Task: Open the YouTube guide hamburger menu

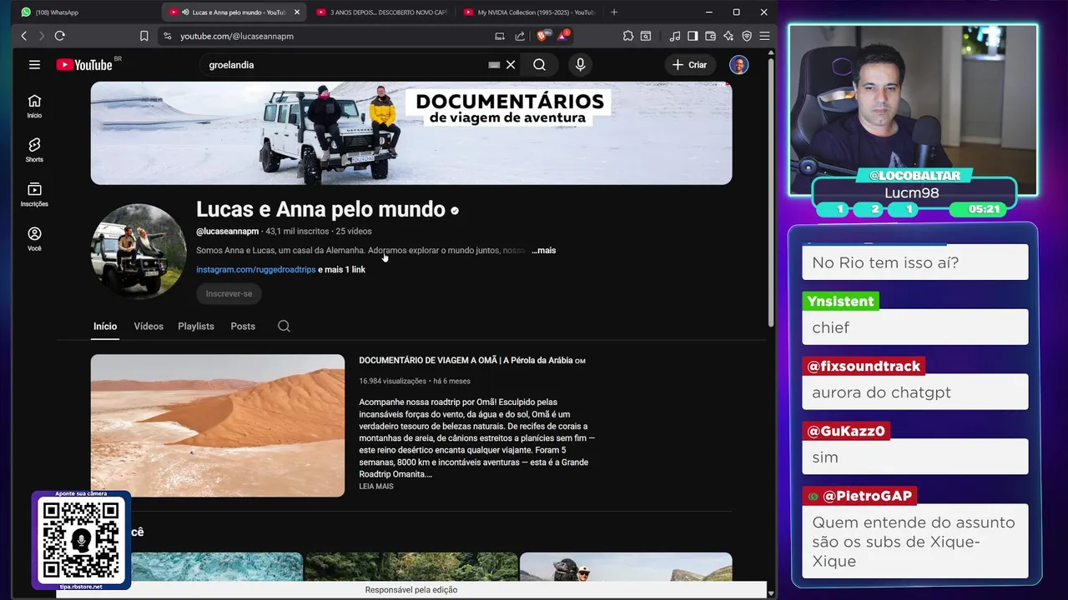Action: click(34, 64)
